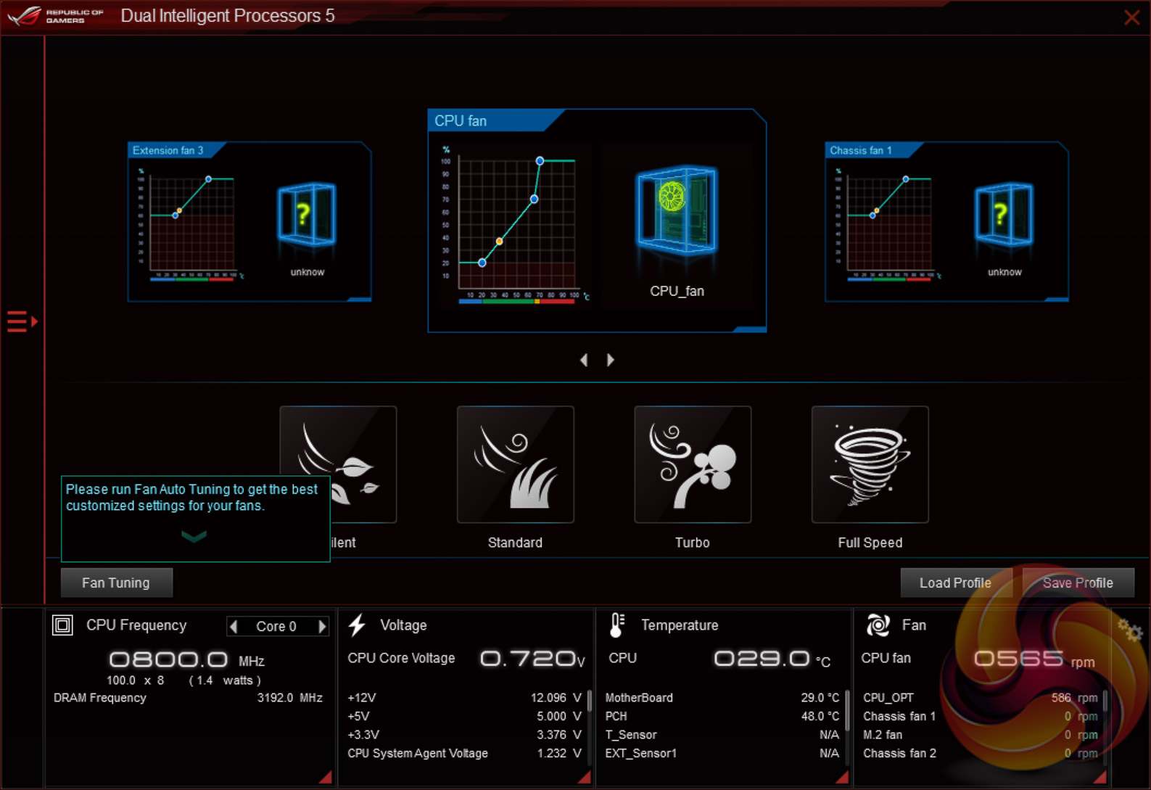Open the Chassis fan 1 curve graph
Image resolution: width=1151 pixels, height=790 pixels.
[888, 225]
